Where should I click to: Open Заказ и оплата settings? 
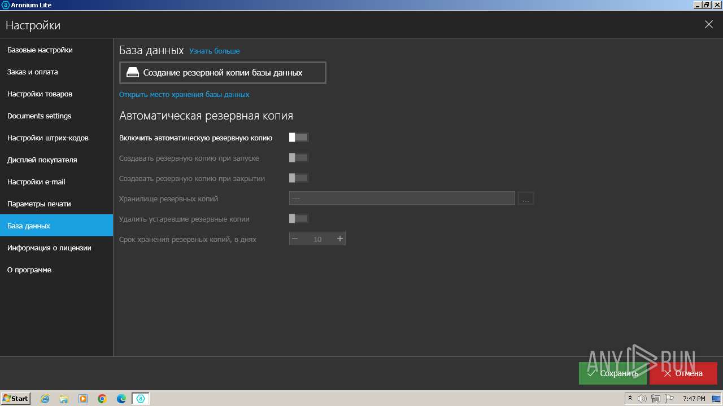point(56,72)
